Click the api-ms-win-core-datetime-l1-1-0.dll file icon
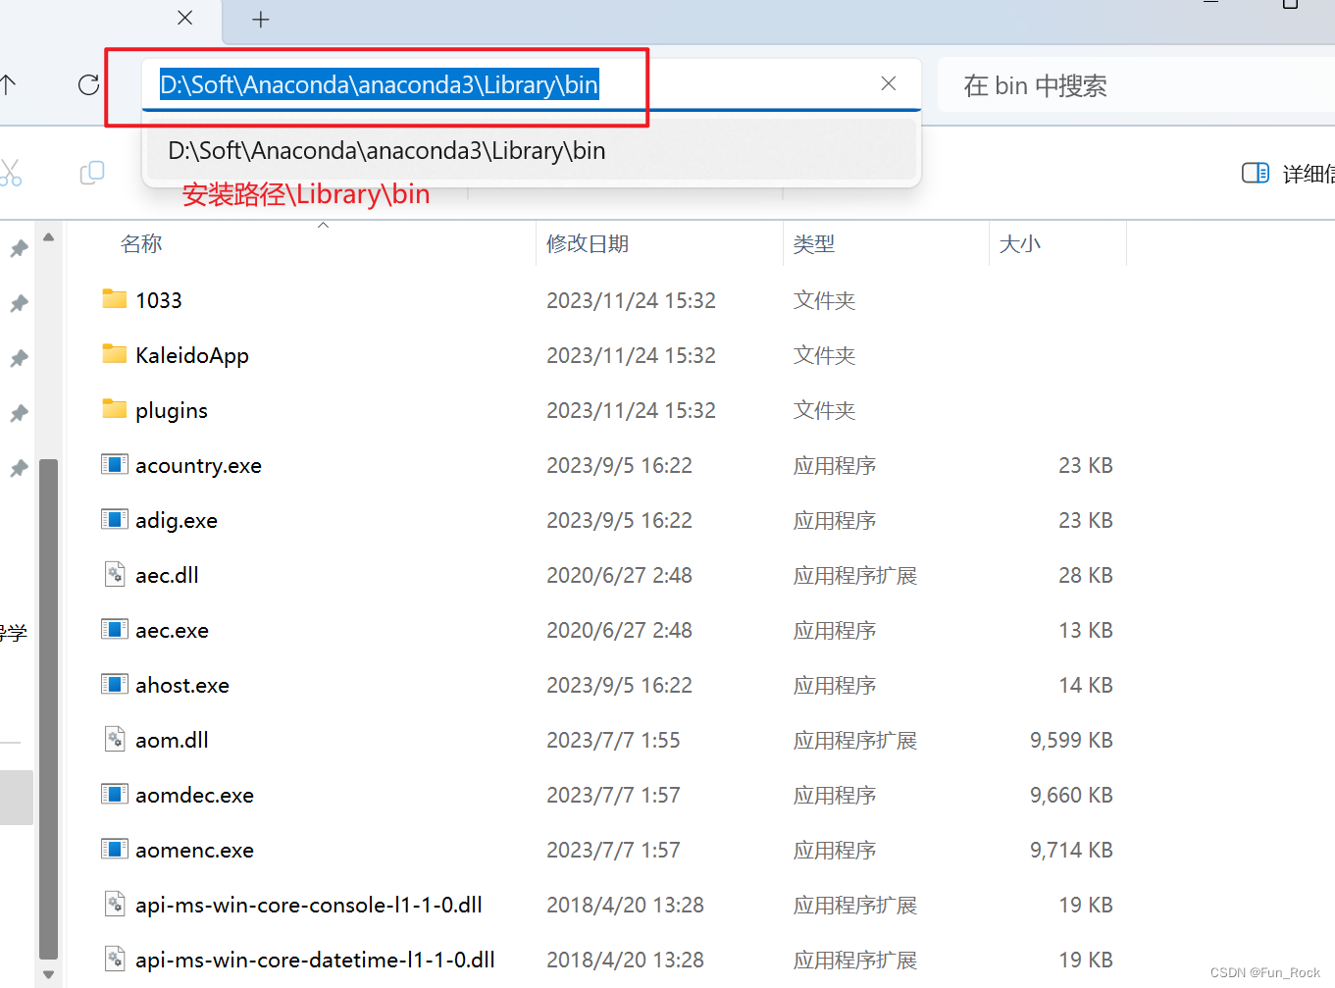 pyautogui.click(x=115, y=959)
